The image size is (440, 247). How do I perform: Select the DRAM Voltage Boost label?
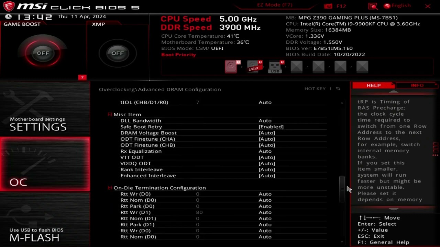click(148, 133)
